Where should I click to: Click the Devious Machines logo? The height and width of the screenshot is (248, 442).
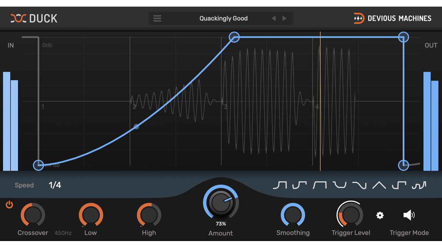392,18
